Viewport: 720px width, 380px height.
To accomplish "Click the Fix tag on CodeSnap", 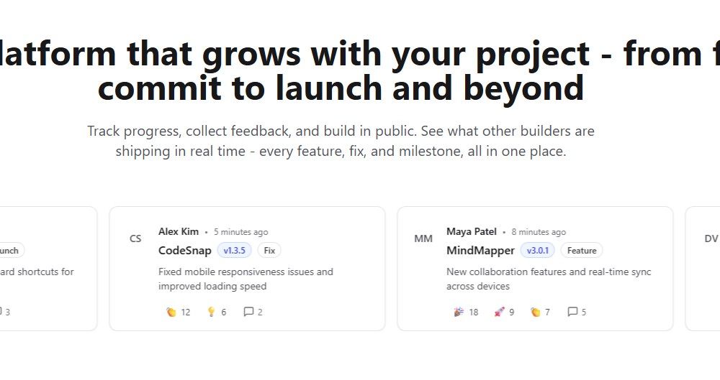I will click(x=269, y=251).
